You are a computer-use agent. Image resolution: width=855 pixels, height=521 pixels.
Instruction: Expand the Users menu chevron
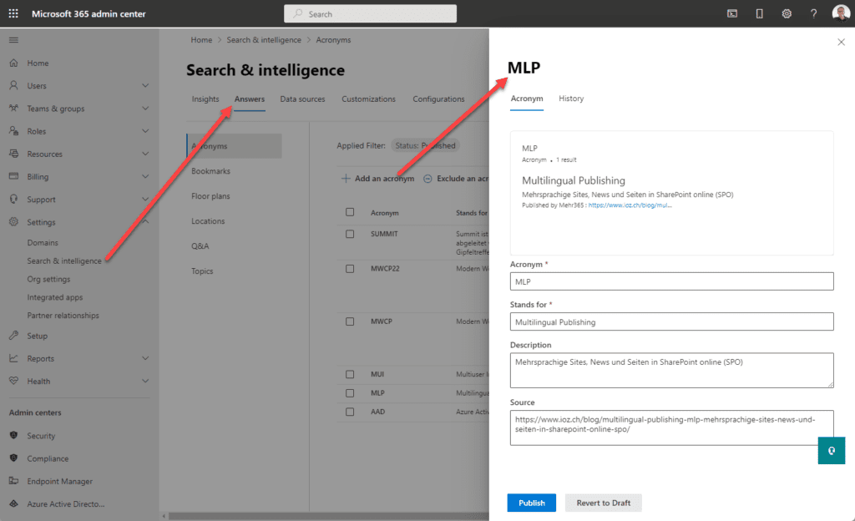(x=145, y=86)
